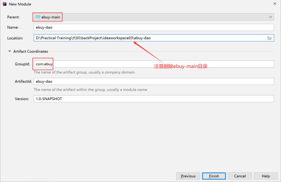Click the 'Location:' label
Viewport: 281px width, 182px height.
click(x=15, y=38)
